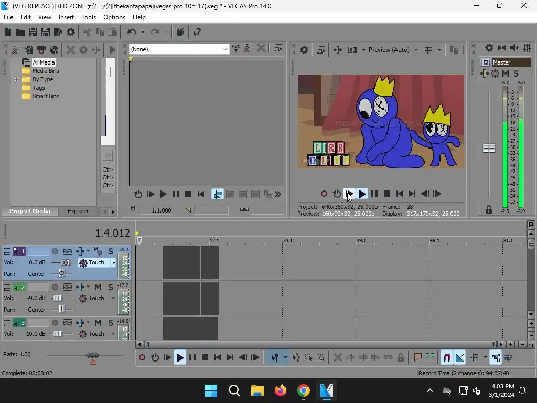Switch to the Project Media tab
537x403 pixels.
click(x=30, y=211)
